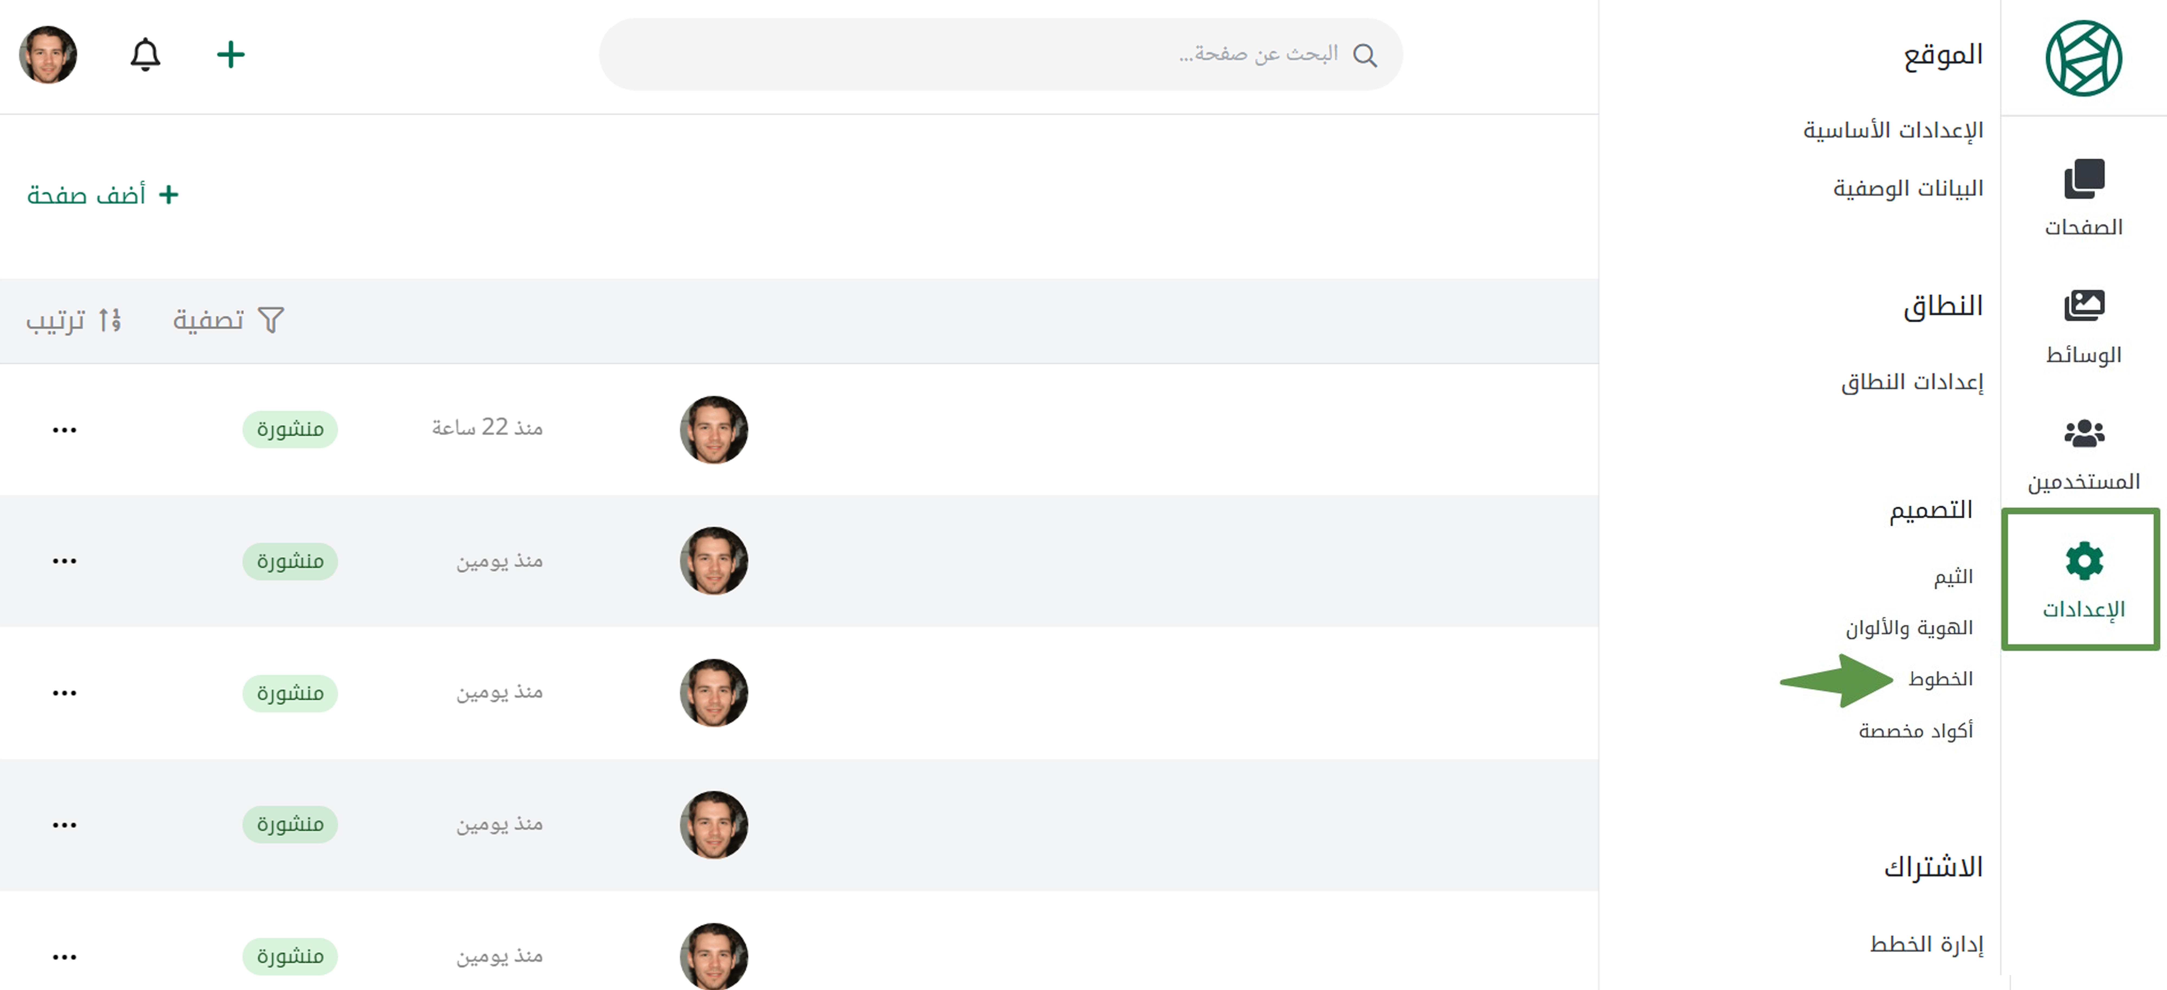The image size is (2167, 990).
Task: Open the sort (ترتيب) options
Action: 73,320
